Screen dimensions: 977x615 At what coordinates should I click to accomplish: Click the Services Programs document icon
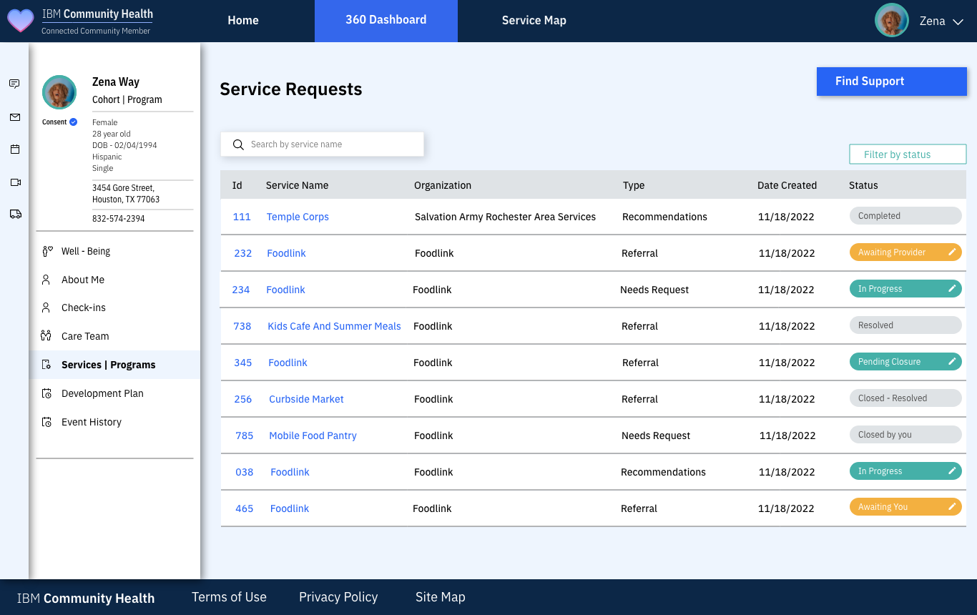tap(46, 365)
